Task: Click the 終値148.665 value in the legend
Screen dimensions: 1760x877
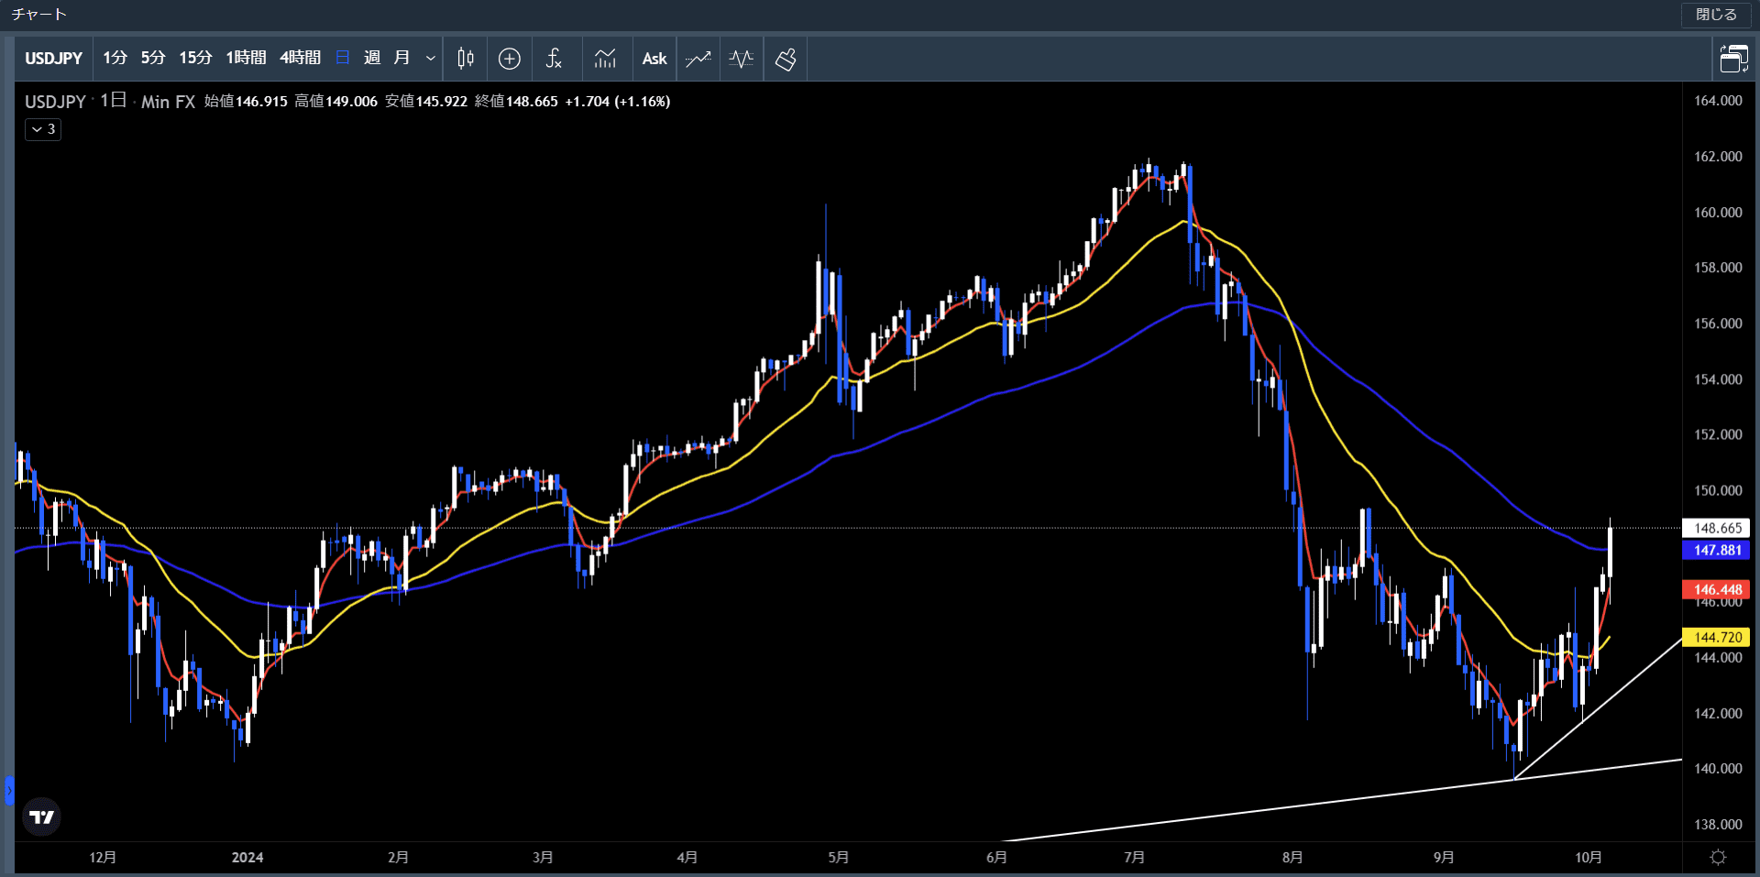Action: pyautogui.click(x=516, y=102)
